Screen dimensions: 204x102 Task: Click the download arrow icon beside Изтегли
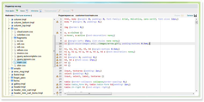(x=40, y=11)
